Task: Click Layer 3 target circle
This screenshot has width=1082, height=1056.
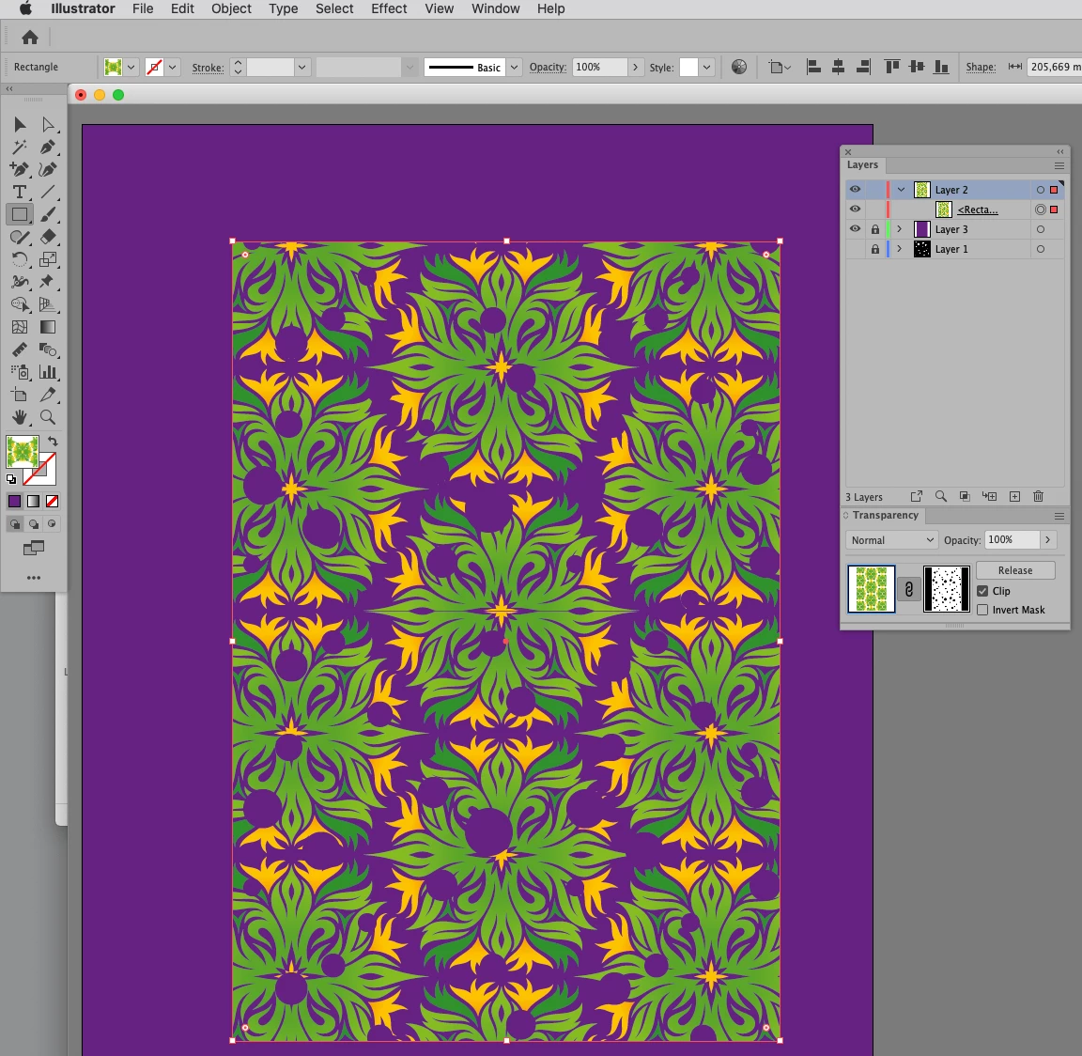Action: pyautogui.click(x=1041, y=229)
